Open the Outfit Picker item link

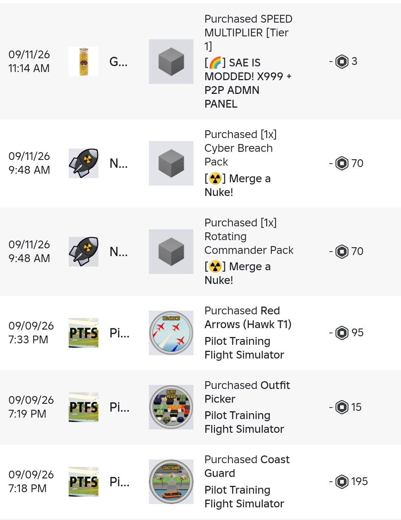pos(247,392)
